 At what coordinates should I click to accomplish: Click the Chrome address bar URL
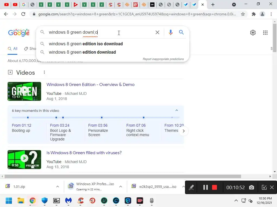pyautogui.click(x=137, y=14)
